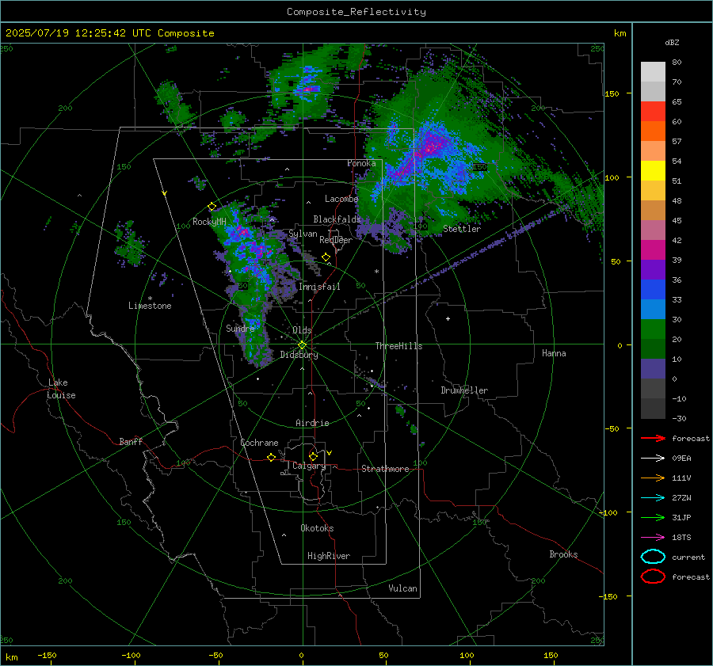Click the Calgary city label
Screen dimensions: 713x666
pos(309,466)
